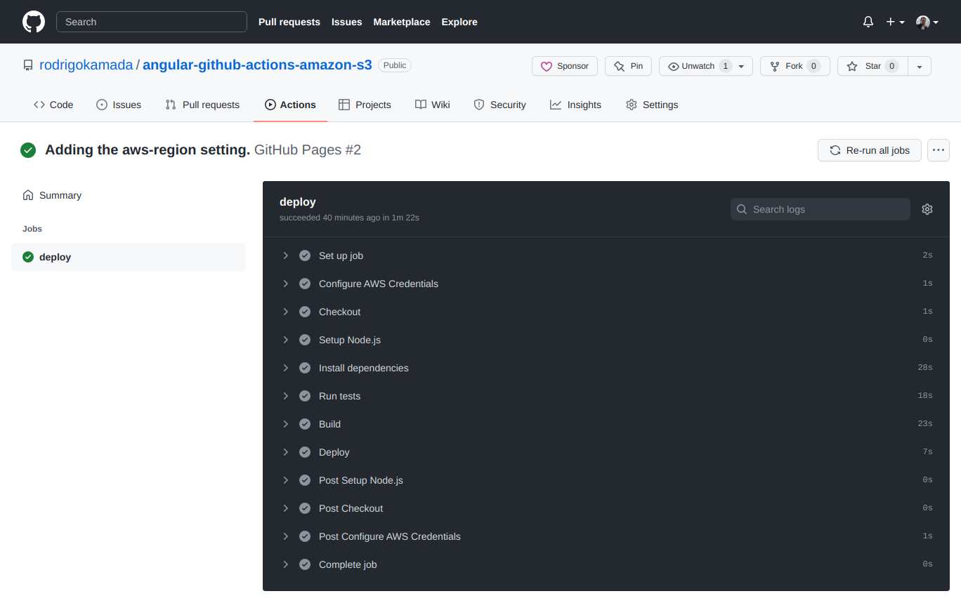Click the GitHub home logo
961x603 pixels.
(33, 22)
